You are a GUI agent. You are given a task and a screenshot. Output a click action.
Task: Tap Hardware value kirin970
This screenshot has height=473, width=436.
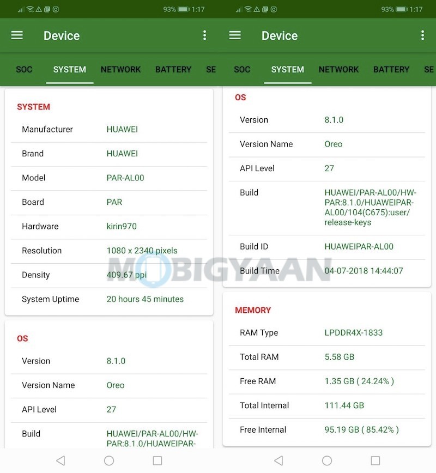(122, 226)
